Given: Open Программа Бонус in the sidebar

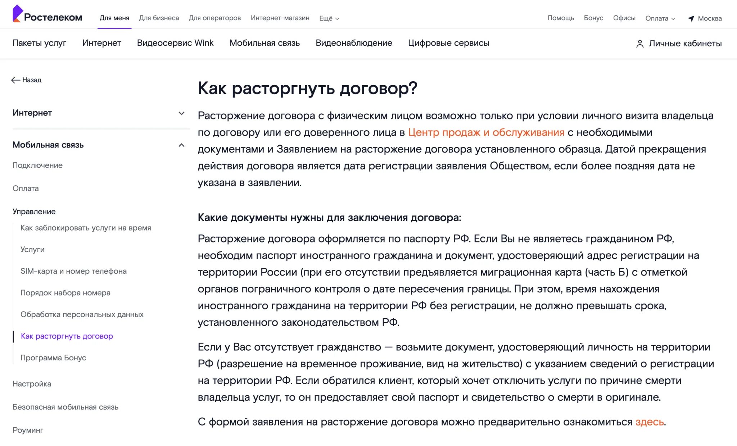Looking at the screenshot, I should click(x=53, y=358).
